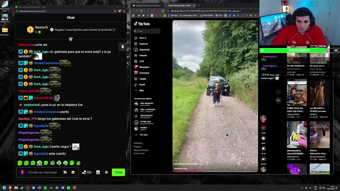340x191 pixels.
Task: Open Spotify from the taskbar
Action: (45, 188)
